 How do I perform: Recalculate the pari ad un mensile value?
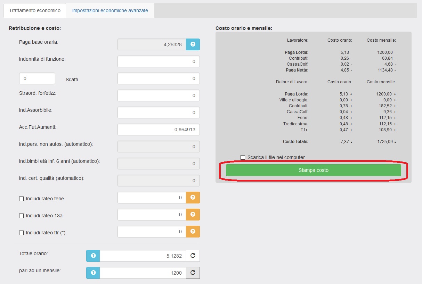[193, 273]
